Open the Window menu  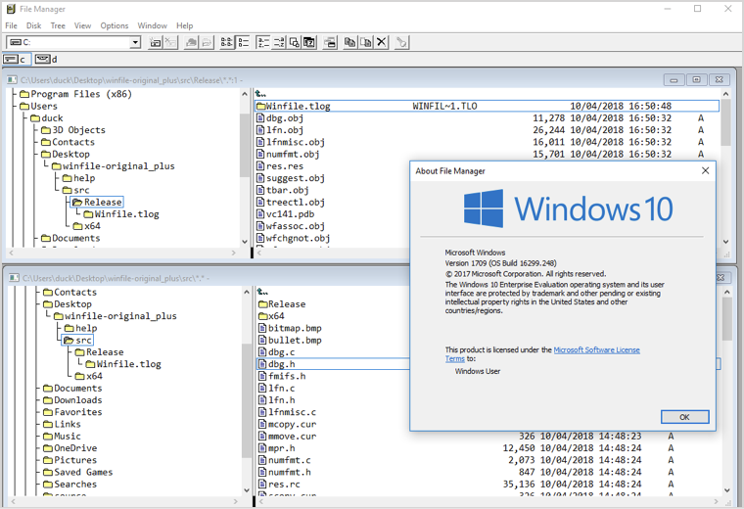click(152, 25)
